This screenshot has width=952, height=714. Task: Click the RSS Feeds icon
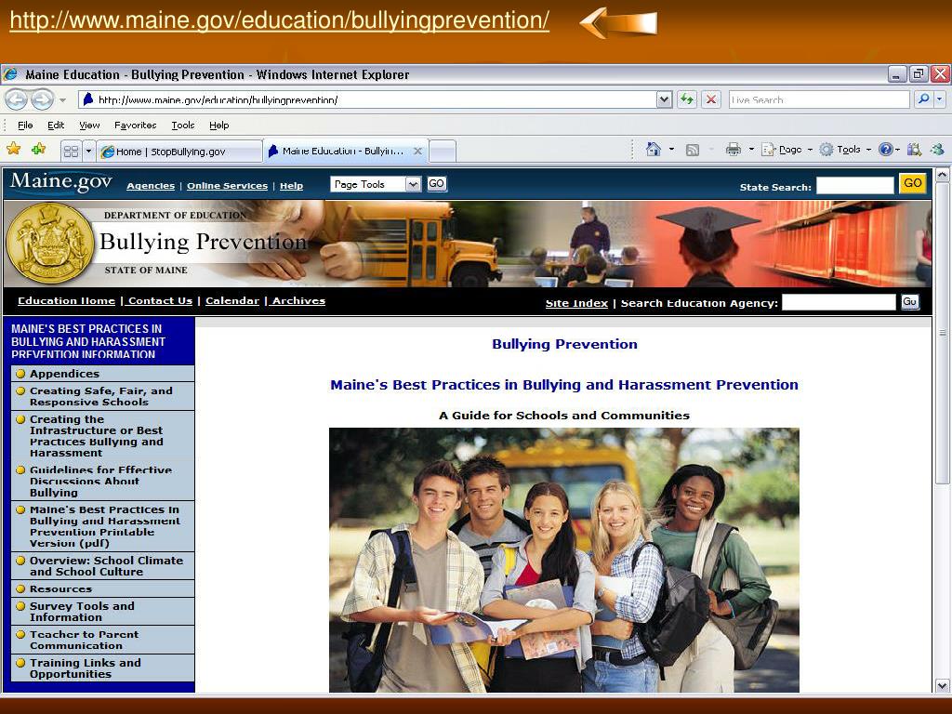coord(692,150)
